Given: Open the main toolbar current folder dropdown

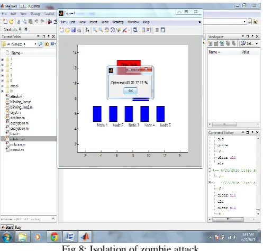Looking at the screenshot, I should (x=244, y=22).
